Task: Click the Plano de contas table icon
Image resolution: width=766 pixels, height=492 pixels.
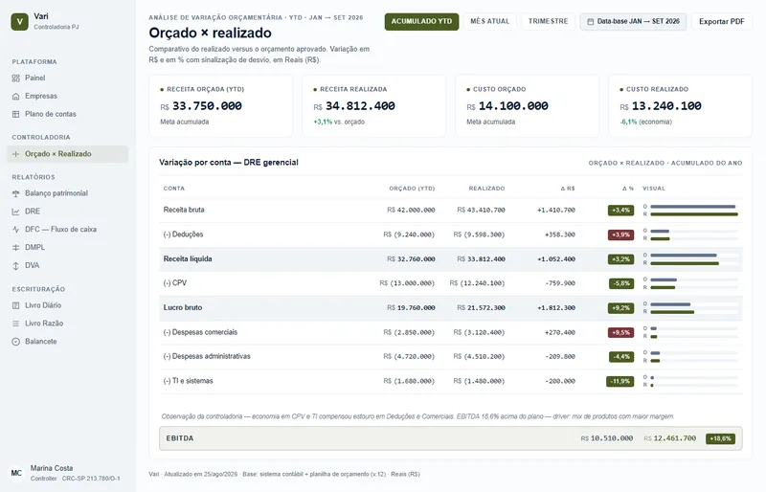Action: [15, 114]
